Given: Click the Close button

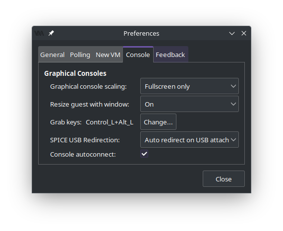Looking at the screenshot, I should coord(224,179).
